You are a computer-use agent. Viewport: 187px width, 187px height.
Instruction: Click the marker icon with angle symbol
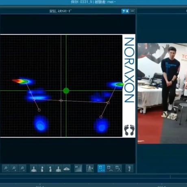(118, 168)
